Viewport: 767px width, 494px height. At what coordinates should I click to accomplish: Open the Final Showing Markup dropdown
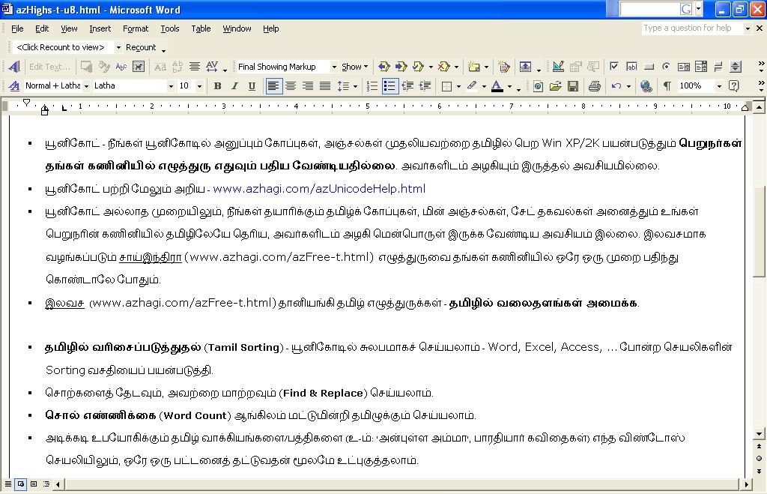334,66
